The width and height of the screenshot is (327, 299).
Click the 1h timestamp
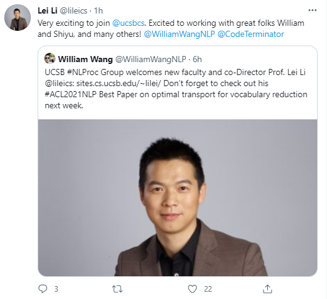point(99,10)
